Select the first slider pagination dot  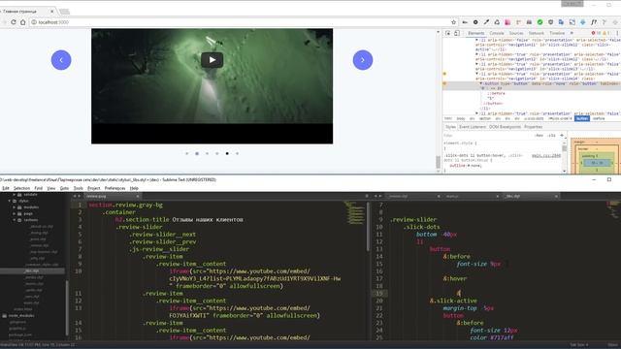187,153
